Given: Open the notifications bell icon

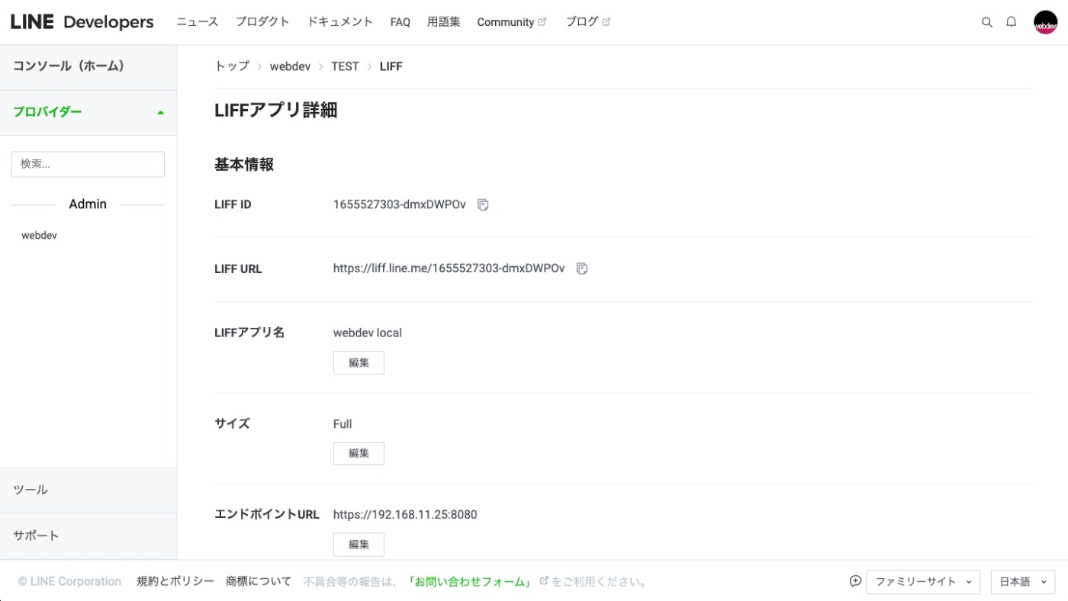Looking at the screenshot, I should click(1012, 22).
